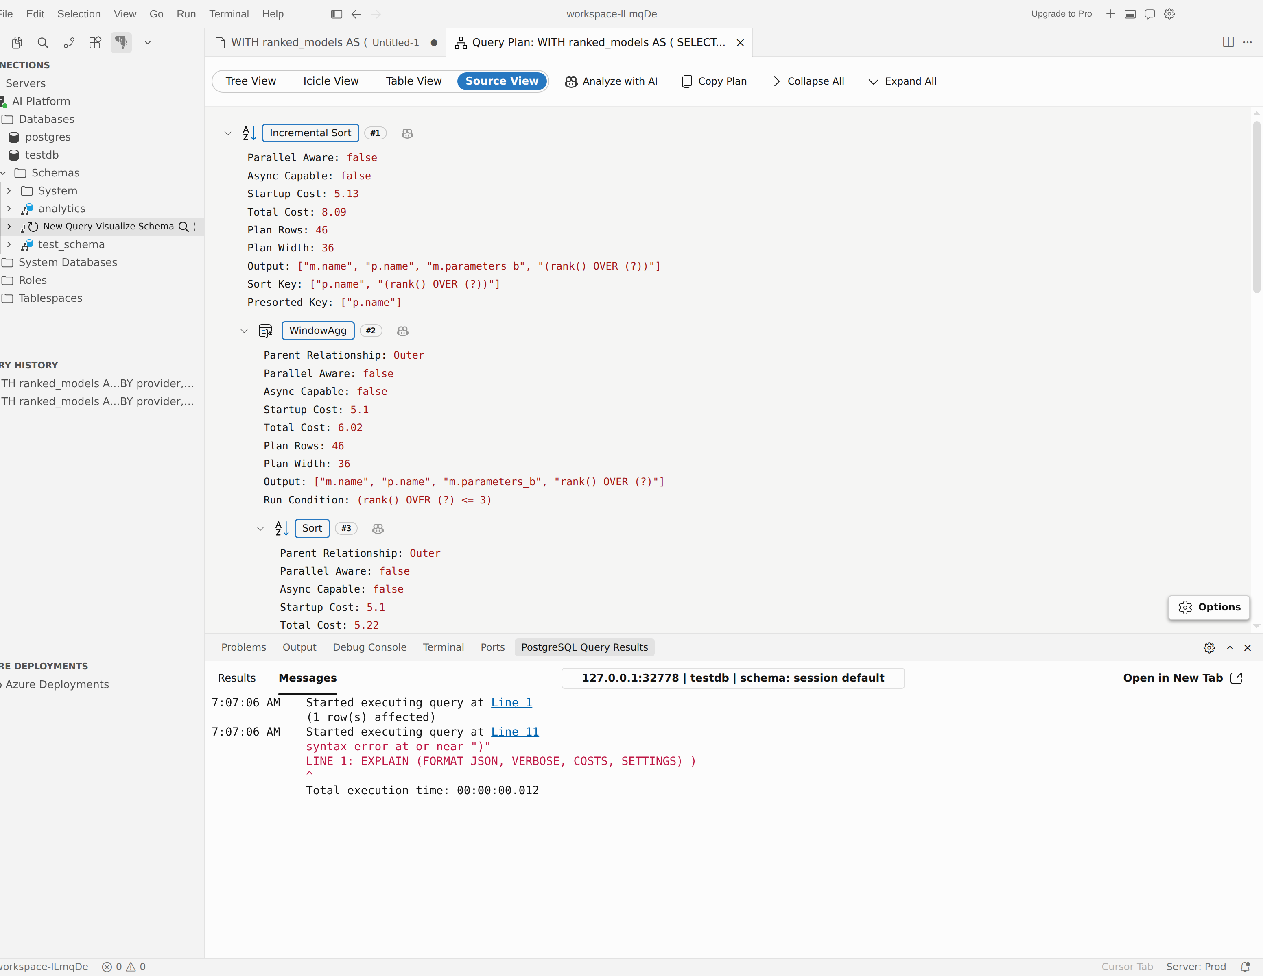Expand the analytics schema
This screenshot has width=1263, height=976.
tap(9, 209)
